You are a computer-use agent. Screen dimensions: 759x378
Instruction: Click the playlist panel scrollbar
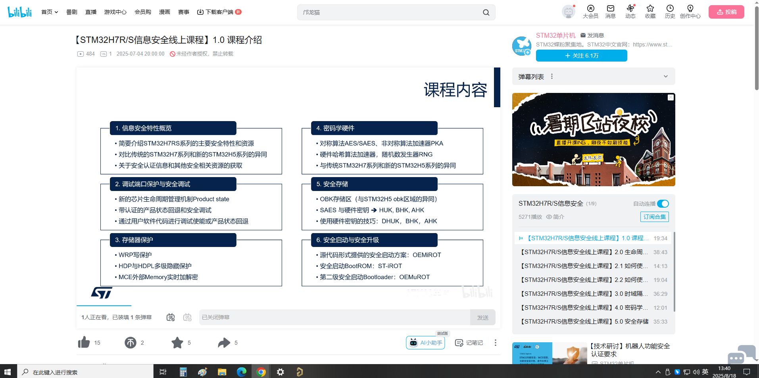674,272
